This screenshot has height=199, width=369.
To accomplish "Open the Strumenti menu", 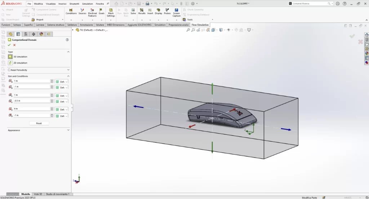I will click(x=74, y=4).
